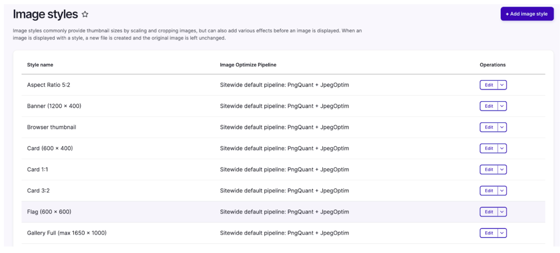
Task: Open the Card 3:2 operations dropdown
Action: (502, 191)
